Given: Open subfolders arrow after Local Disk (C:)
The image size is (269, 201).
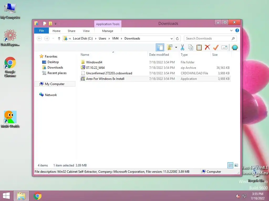Looking at the screenshot, I should pos(96,39).
